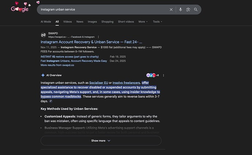Open SWAPD result options menu
Screen dimensions: 252x155
coord(98,37)
